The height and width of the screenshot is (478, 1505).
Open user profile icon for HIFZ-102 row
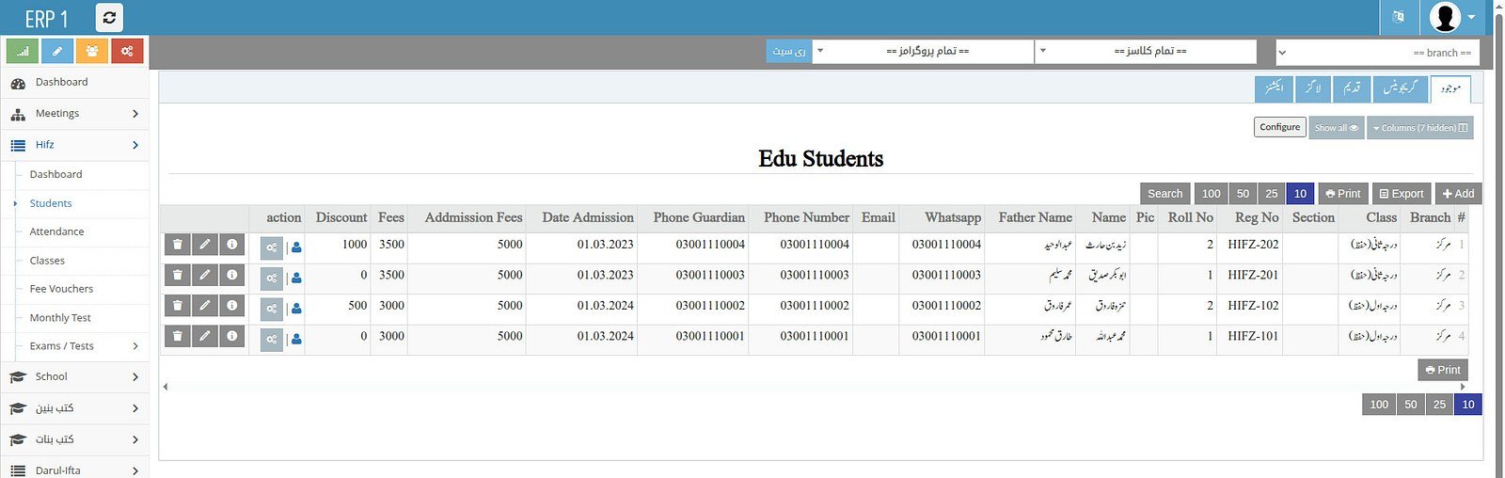(x=296, y=308)
